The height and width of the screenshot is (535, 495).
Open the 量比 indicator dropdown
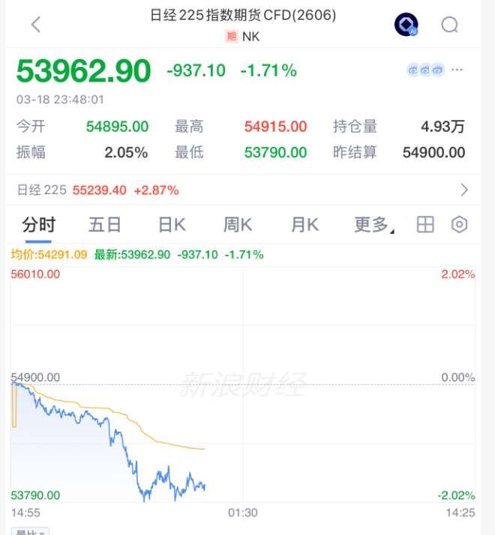[30, 531]
